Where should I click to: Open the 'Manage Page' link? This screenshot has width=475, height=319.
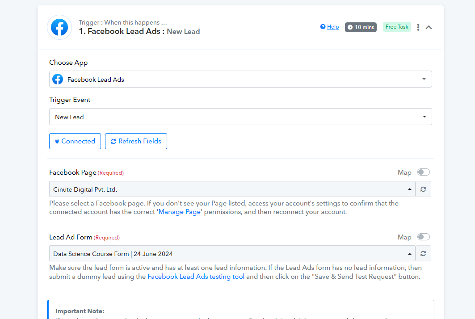pyautogui.click(x=179, y=212)
